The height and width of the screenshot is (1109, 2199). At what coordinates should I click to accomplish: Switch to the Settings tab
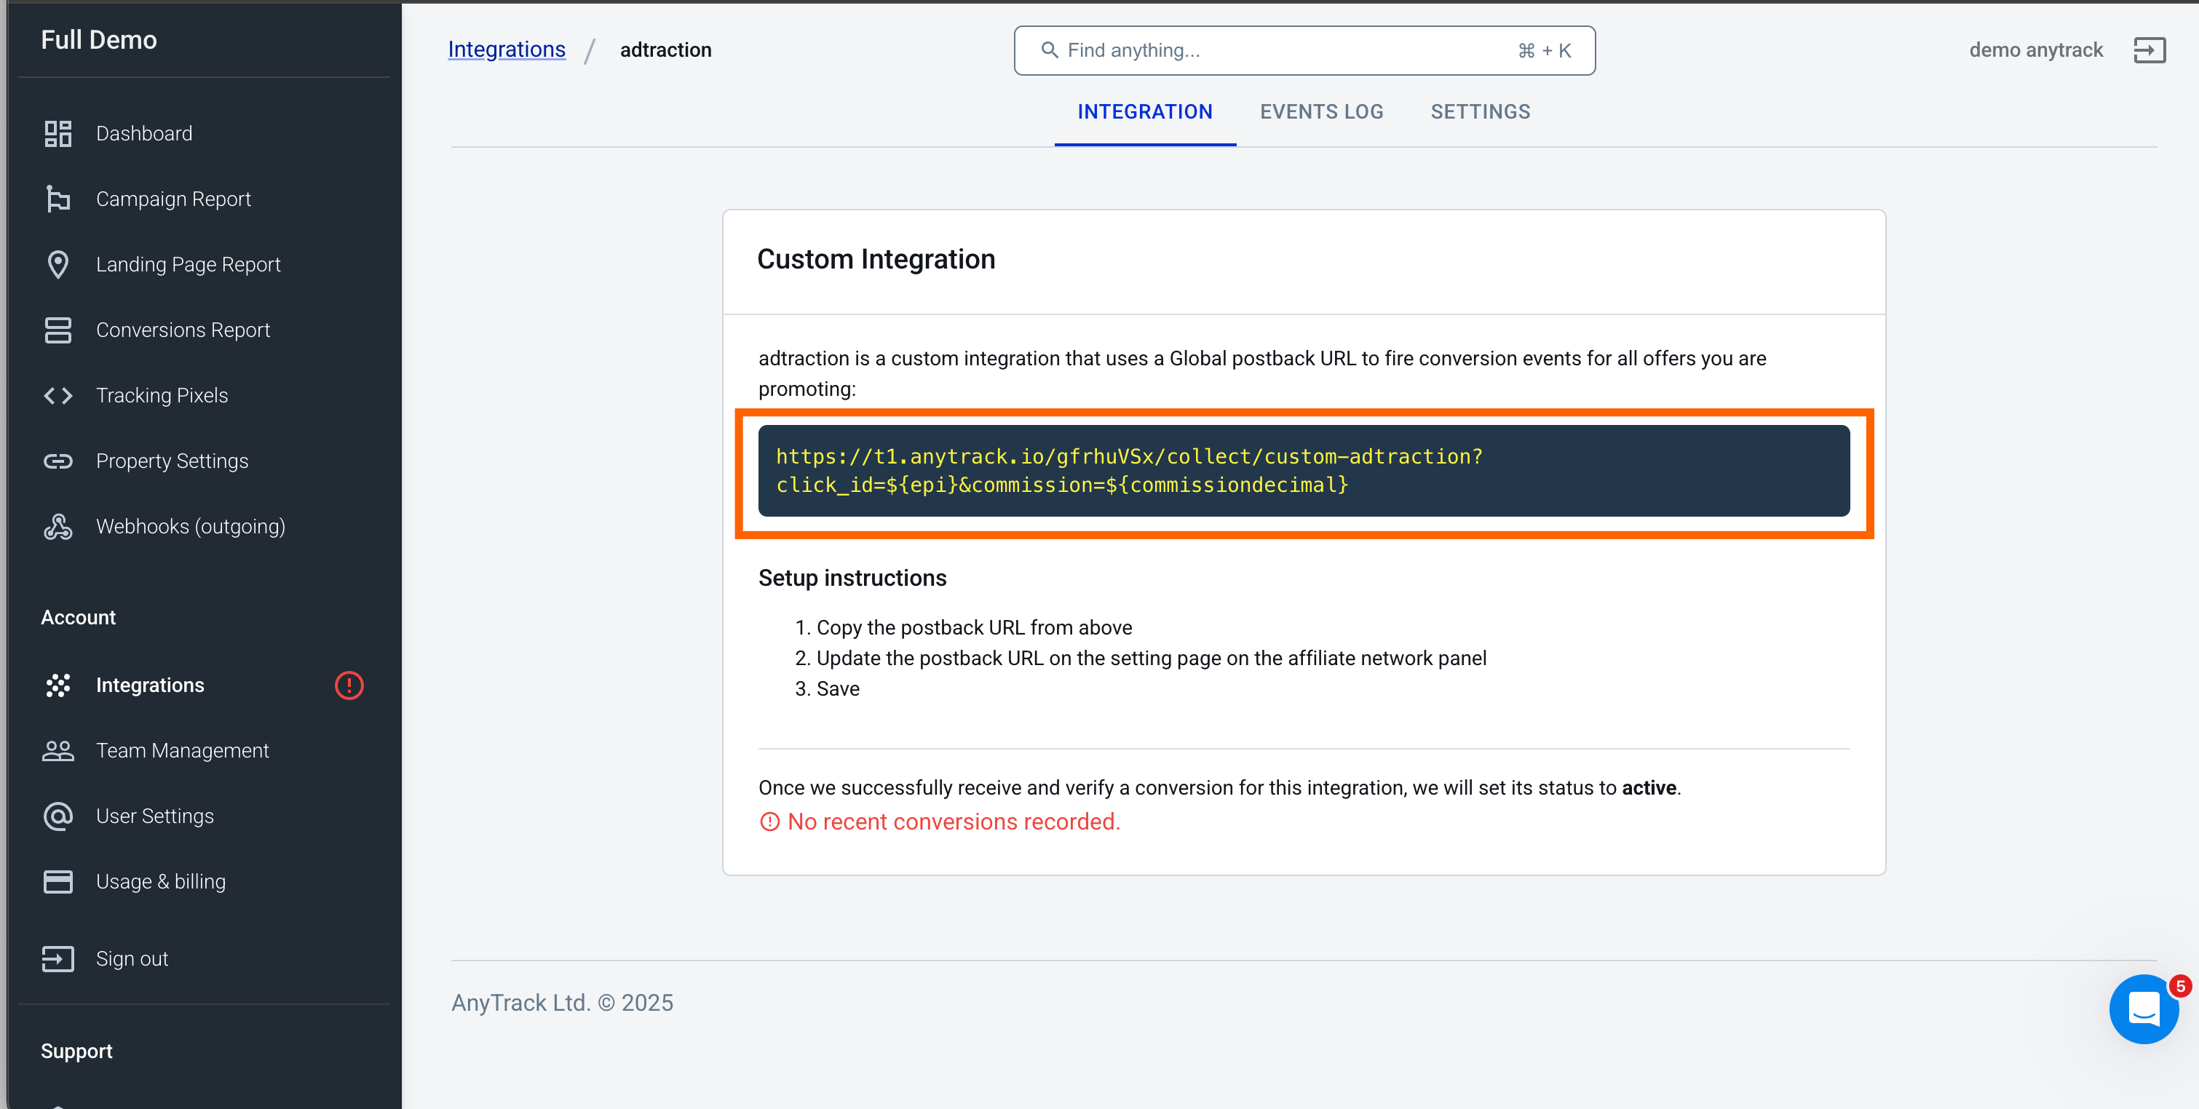click(x=1481, y=112)
